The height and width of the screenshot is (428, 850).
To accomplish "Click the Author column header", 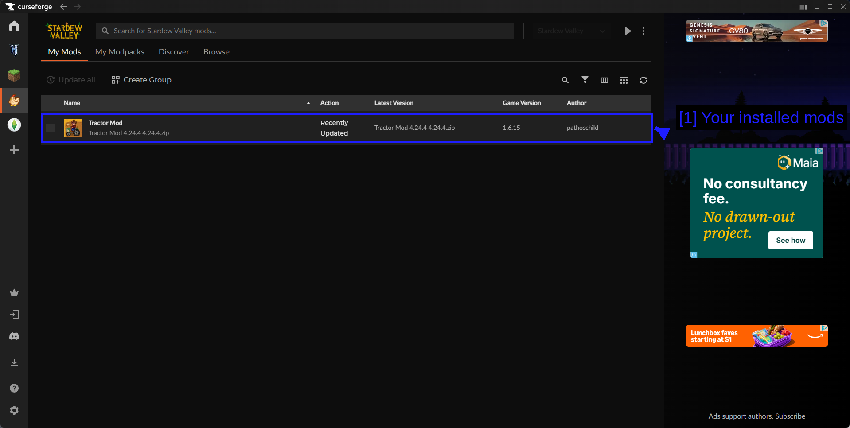I will [577, 103].
